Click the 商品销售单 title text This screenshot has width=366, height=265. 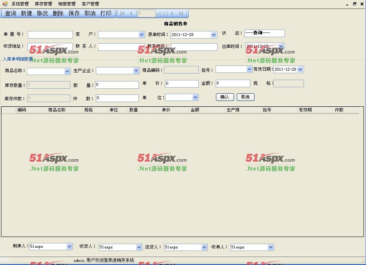176,23
